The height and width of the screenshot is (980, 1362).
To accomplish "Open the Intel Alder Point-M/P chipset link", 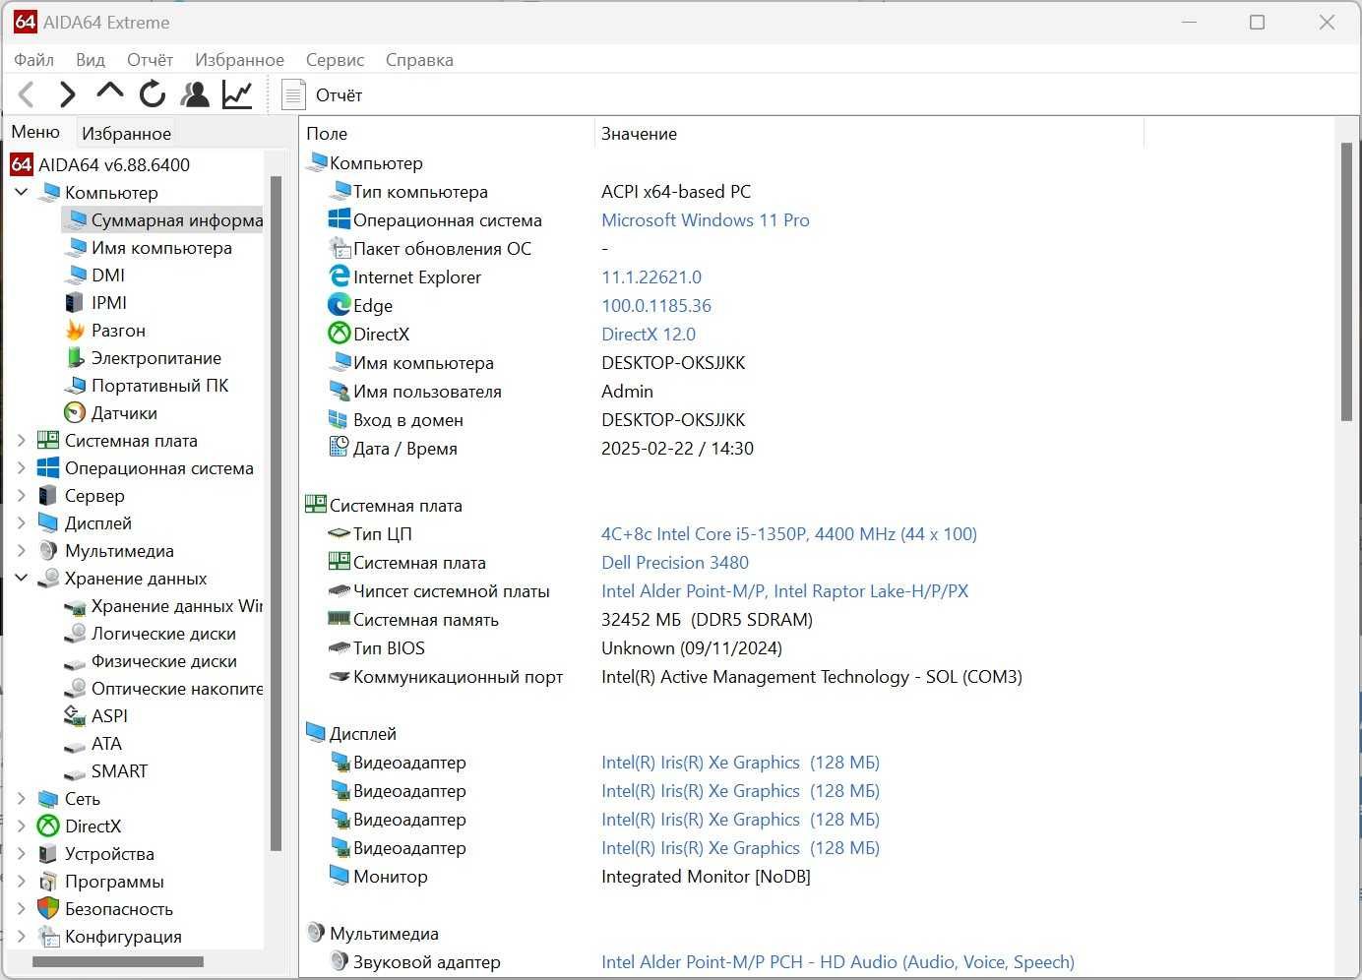I will click(784, 591).
